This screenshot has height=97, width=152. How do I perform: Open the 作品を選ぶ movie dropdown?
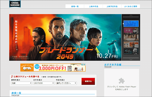(x=66, y=83)
